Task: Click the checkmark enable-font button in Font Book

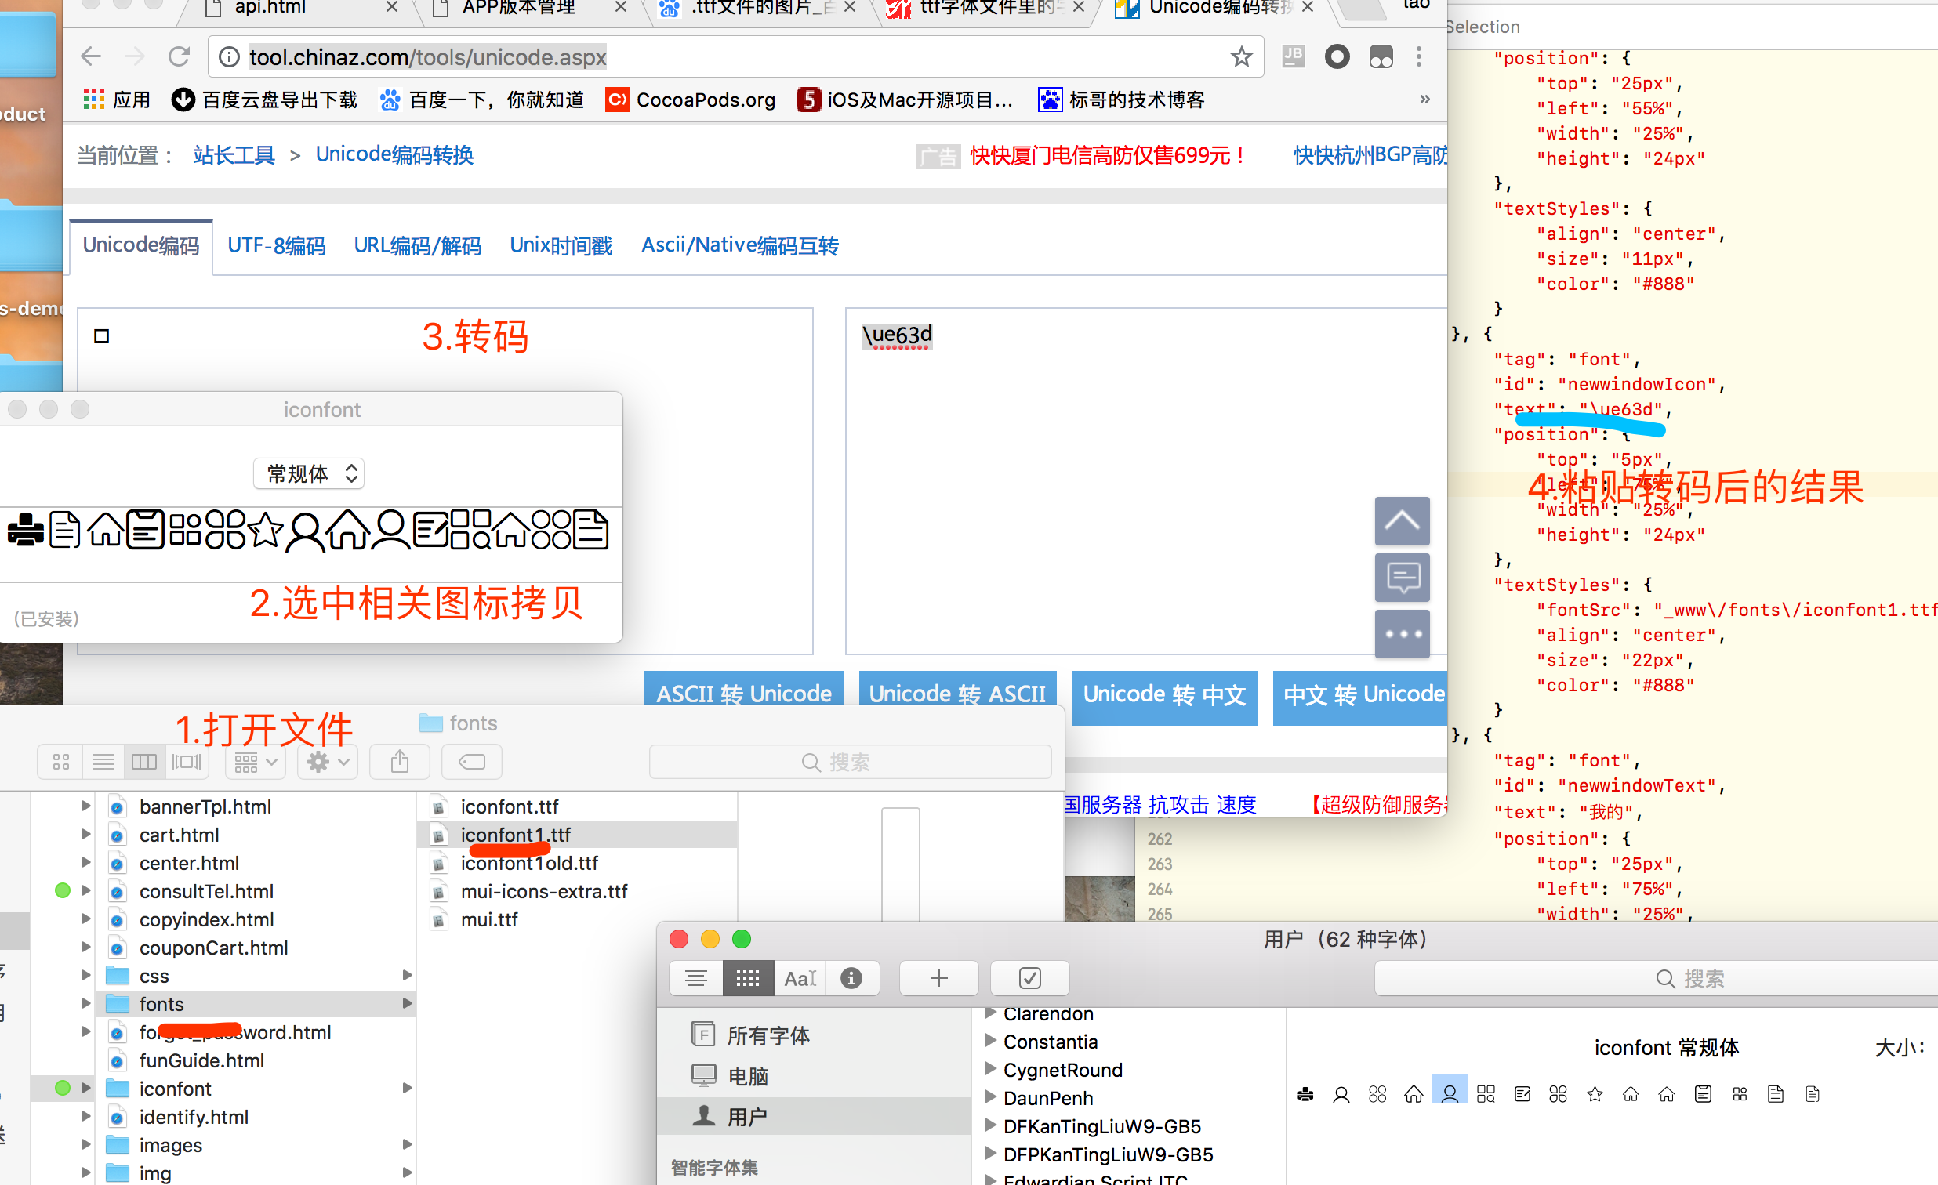Action: 1029,978
